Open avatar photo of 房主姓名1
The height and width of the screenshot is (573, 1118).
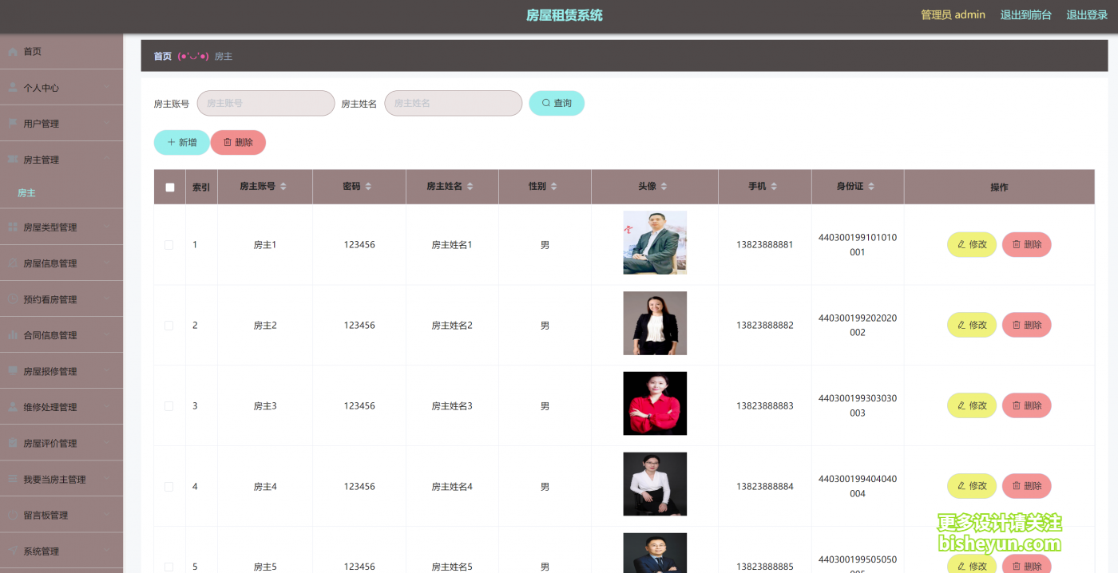click(x=655, y=243)
